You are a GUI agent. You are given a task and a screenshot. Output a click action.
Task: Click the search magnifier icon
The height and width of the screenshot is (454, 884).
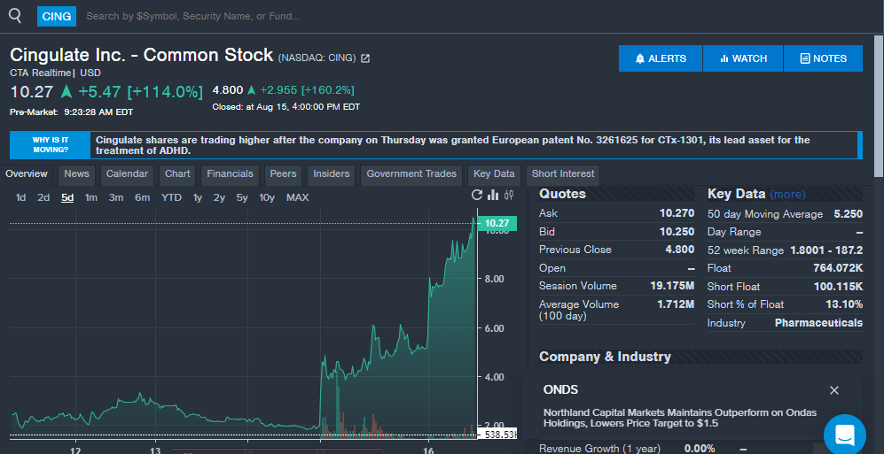pyautogui.click(x=15, y=16)
